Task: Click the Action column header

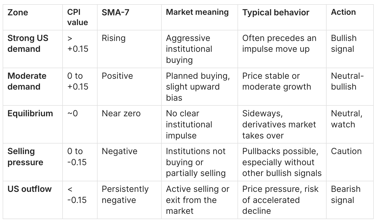Action: click(x=343, y=12)
